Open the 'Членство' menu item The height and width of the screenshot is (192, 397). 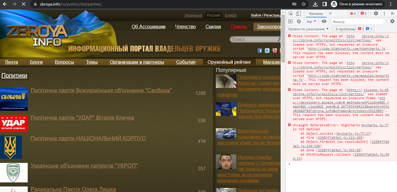(185, 27)
